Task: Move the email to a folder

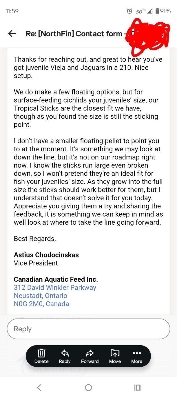Action: [115, 356]
